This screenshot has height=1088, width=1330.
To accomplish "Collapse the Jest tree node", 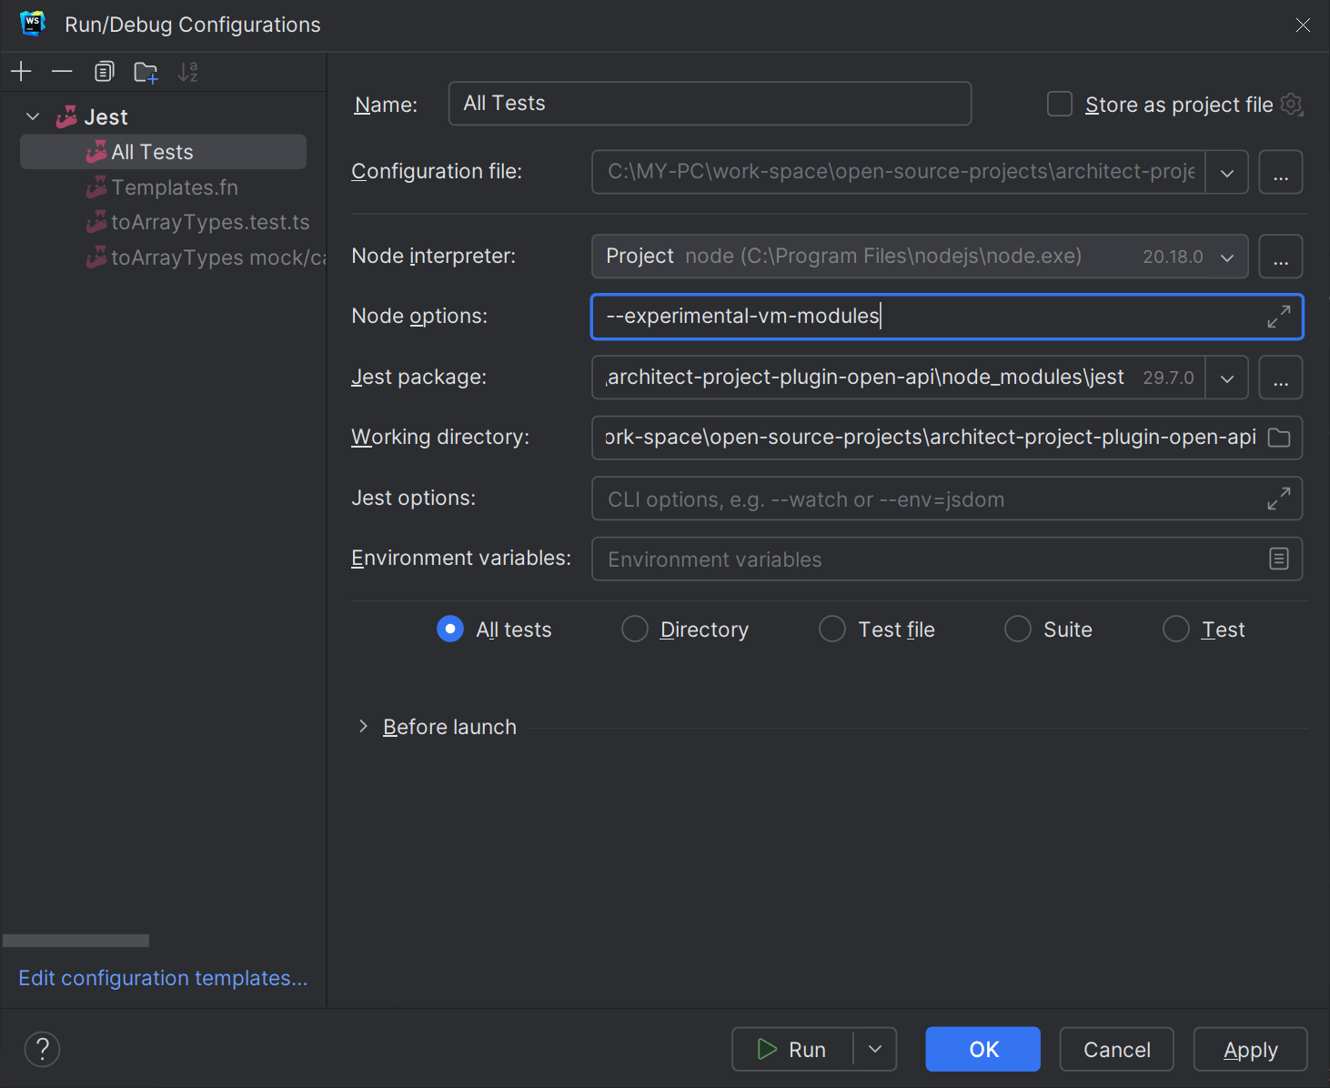I will [33, 116].
